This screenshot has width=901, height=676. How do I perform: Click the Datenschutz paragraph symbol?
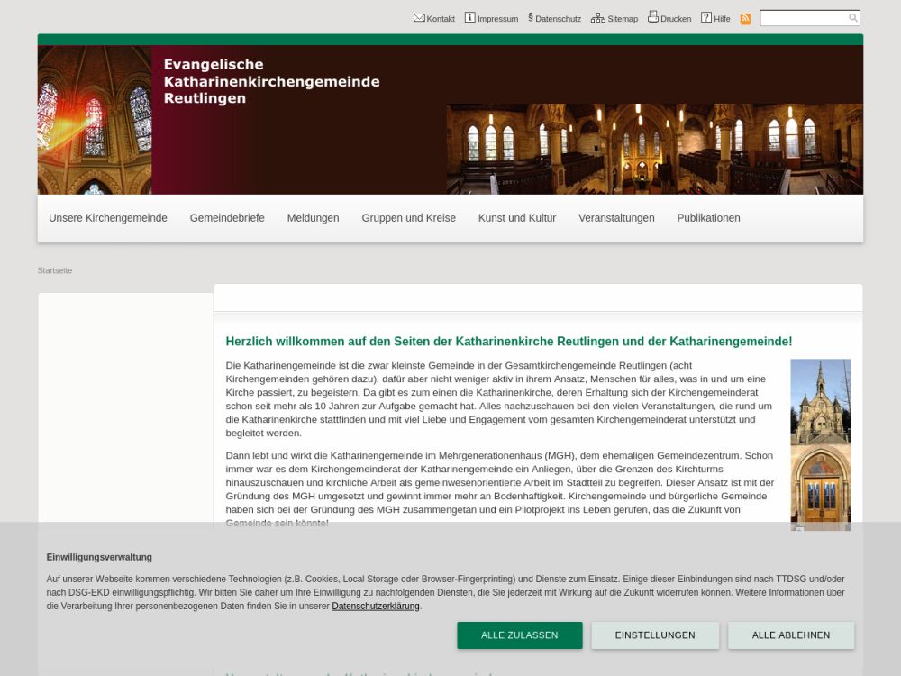(x=531, y=17)
